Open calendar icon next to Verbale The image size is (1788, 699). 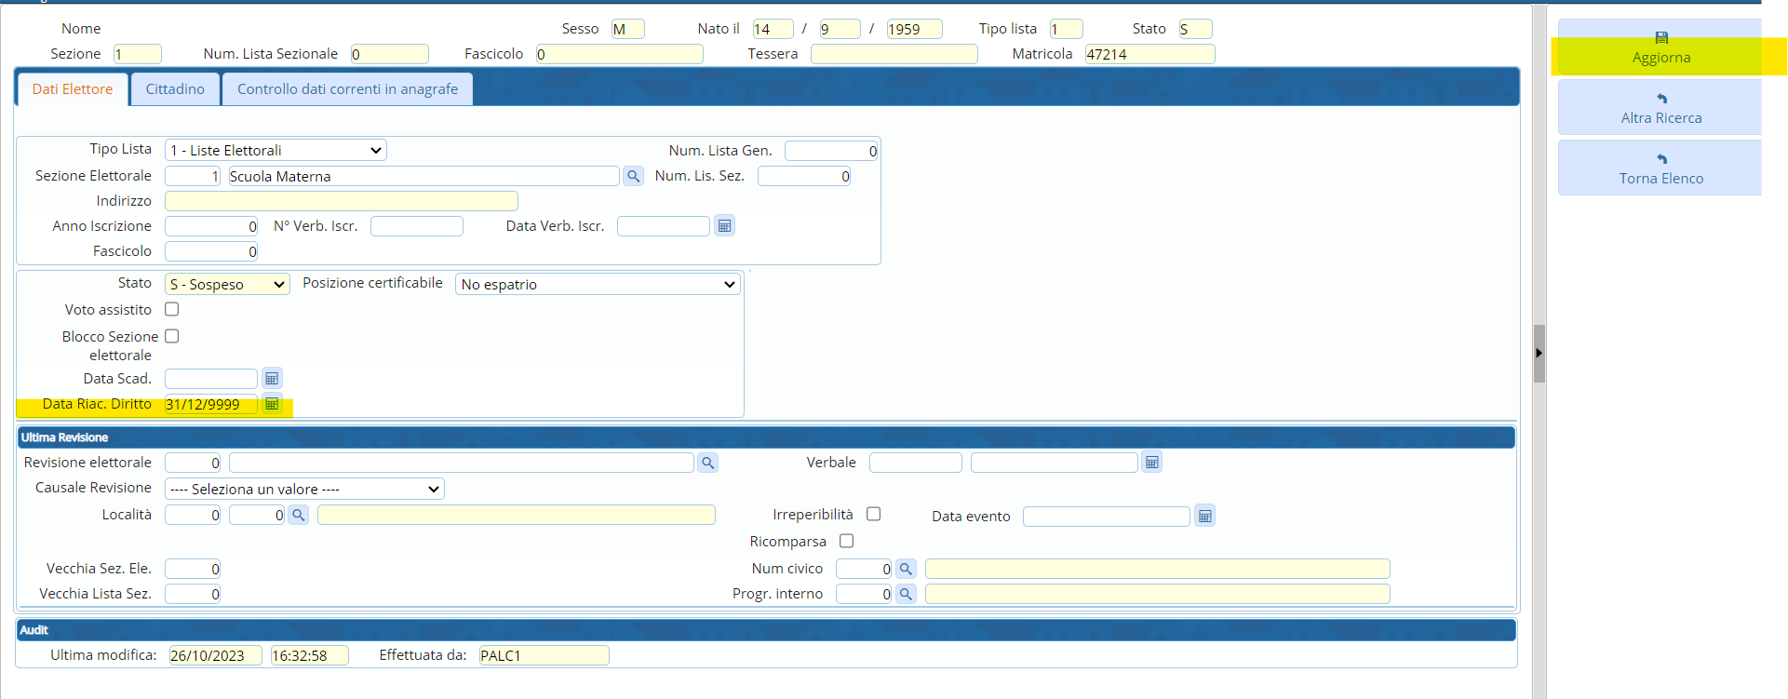click(1151, 463)
